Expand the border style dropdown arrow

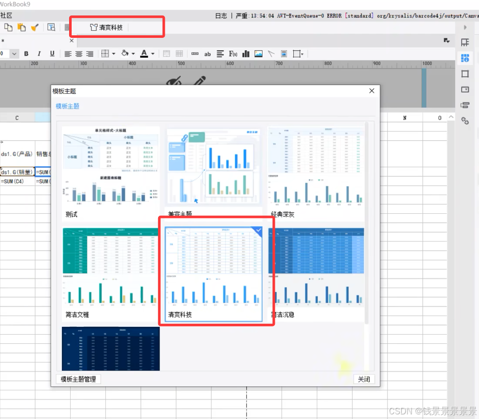click(114, 54)
